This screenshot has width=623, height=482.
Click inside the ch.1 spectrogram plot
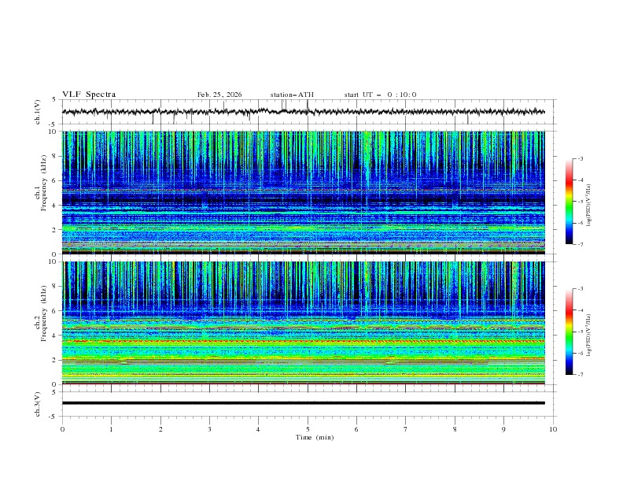(308, 193)
